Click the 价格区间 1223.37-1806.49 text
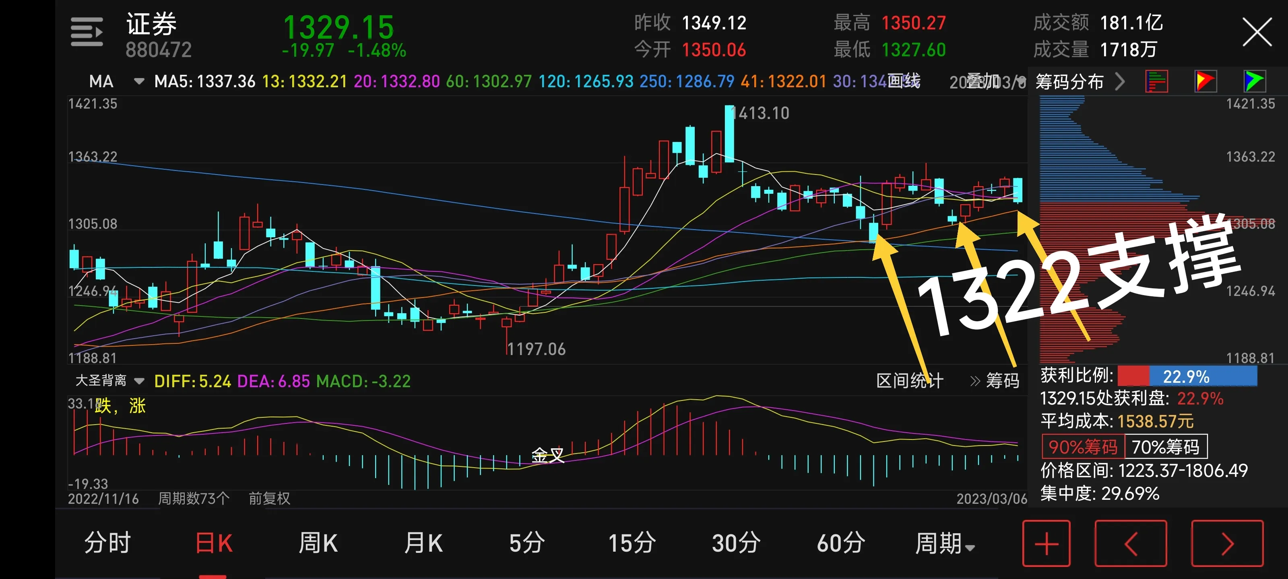Image resolution: width=1288 pixels, height=579 pixels. point(1144,470)
